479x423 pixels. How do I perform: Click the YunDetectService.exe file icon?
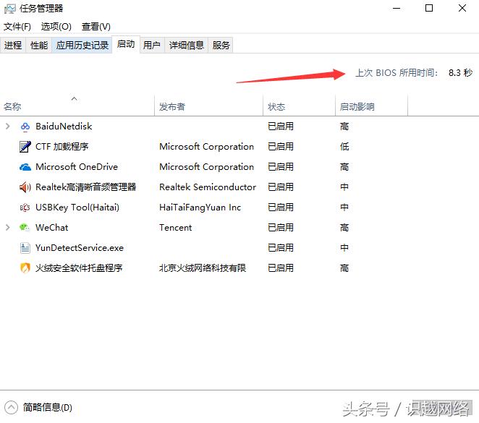(25, 248)
